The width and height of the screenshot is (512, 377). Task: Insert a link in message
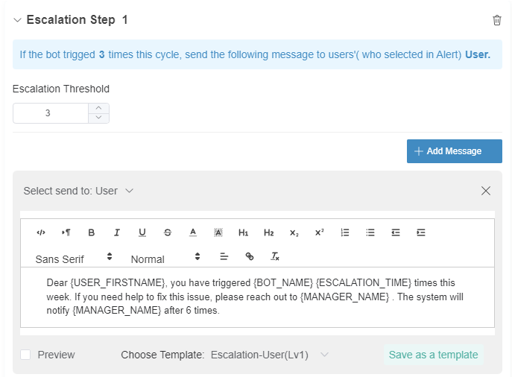pos(250,256)
